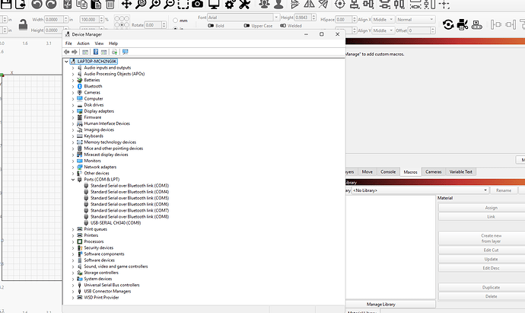Expand the Network adapters category
This screenshot has width=525, height=313.
click(x=73, y=168)
